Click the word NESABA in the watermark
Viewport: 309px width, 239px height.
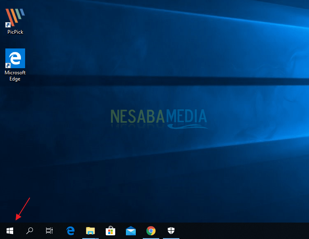137,117
